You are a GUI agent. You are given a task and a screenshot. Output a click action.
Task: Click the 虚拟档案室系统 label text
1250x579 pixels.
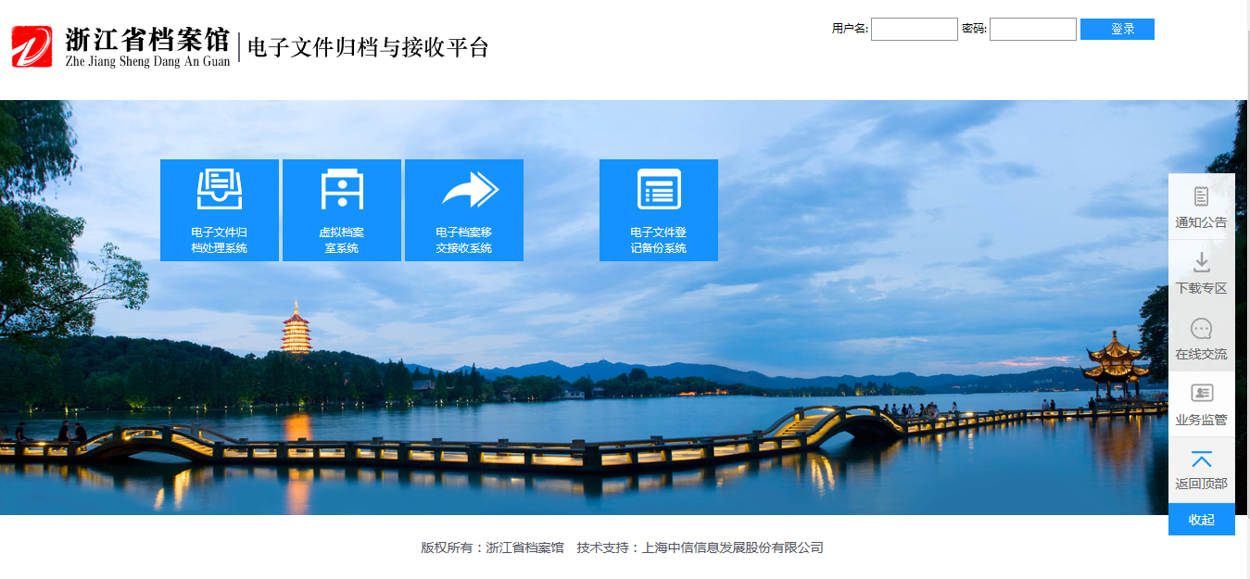pos(342,241)
